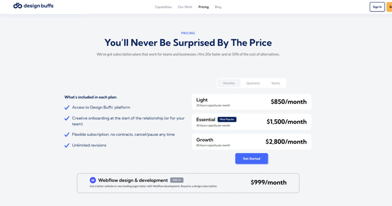Switch to Quarterly billing
This screenshot has height=206, width=392.
point(253,83)
